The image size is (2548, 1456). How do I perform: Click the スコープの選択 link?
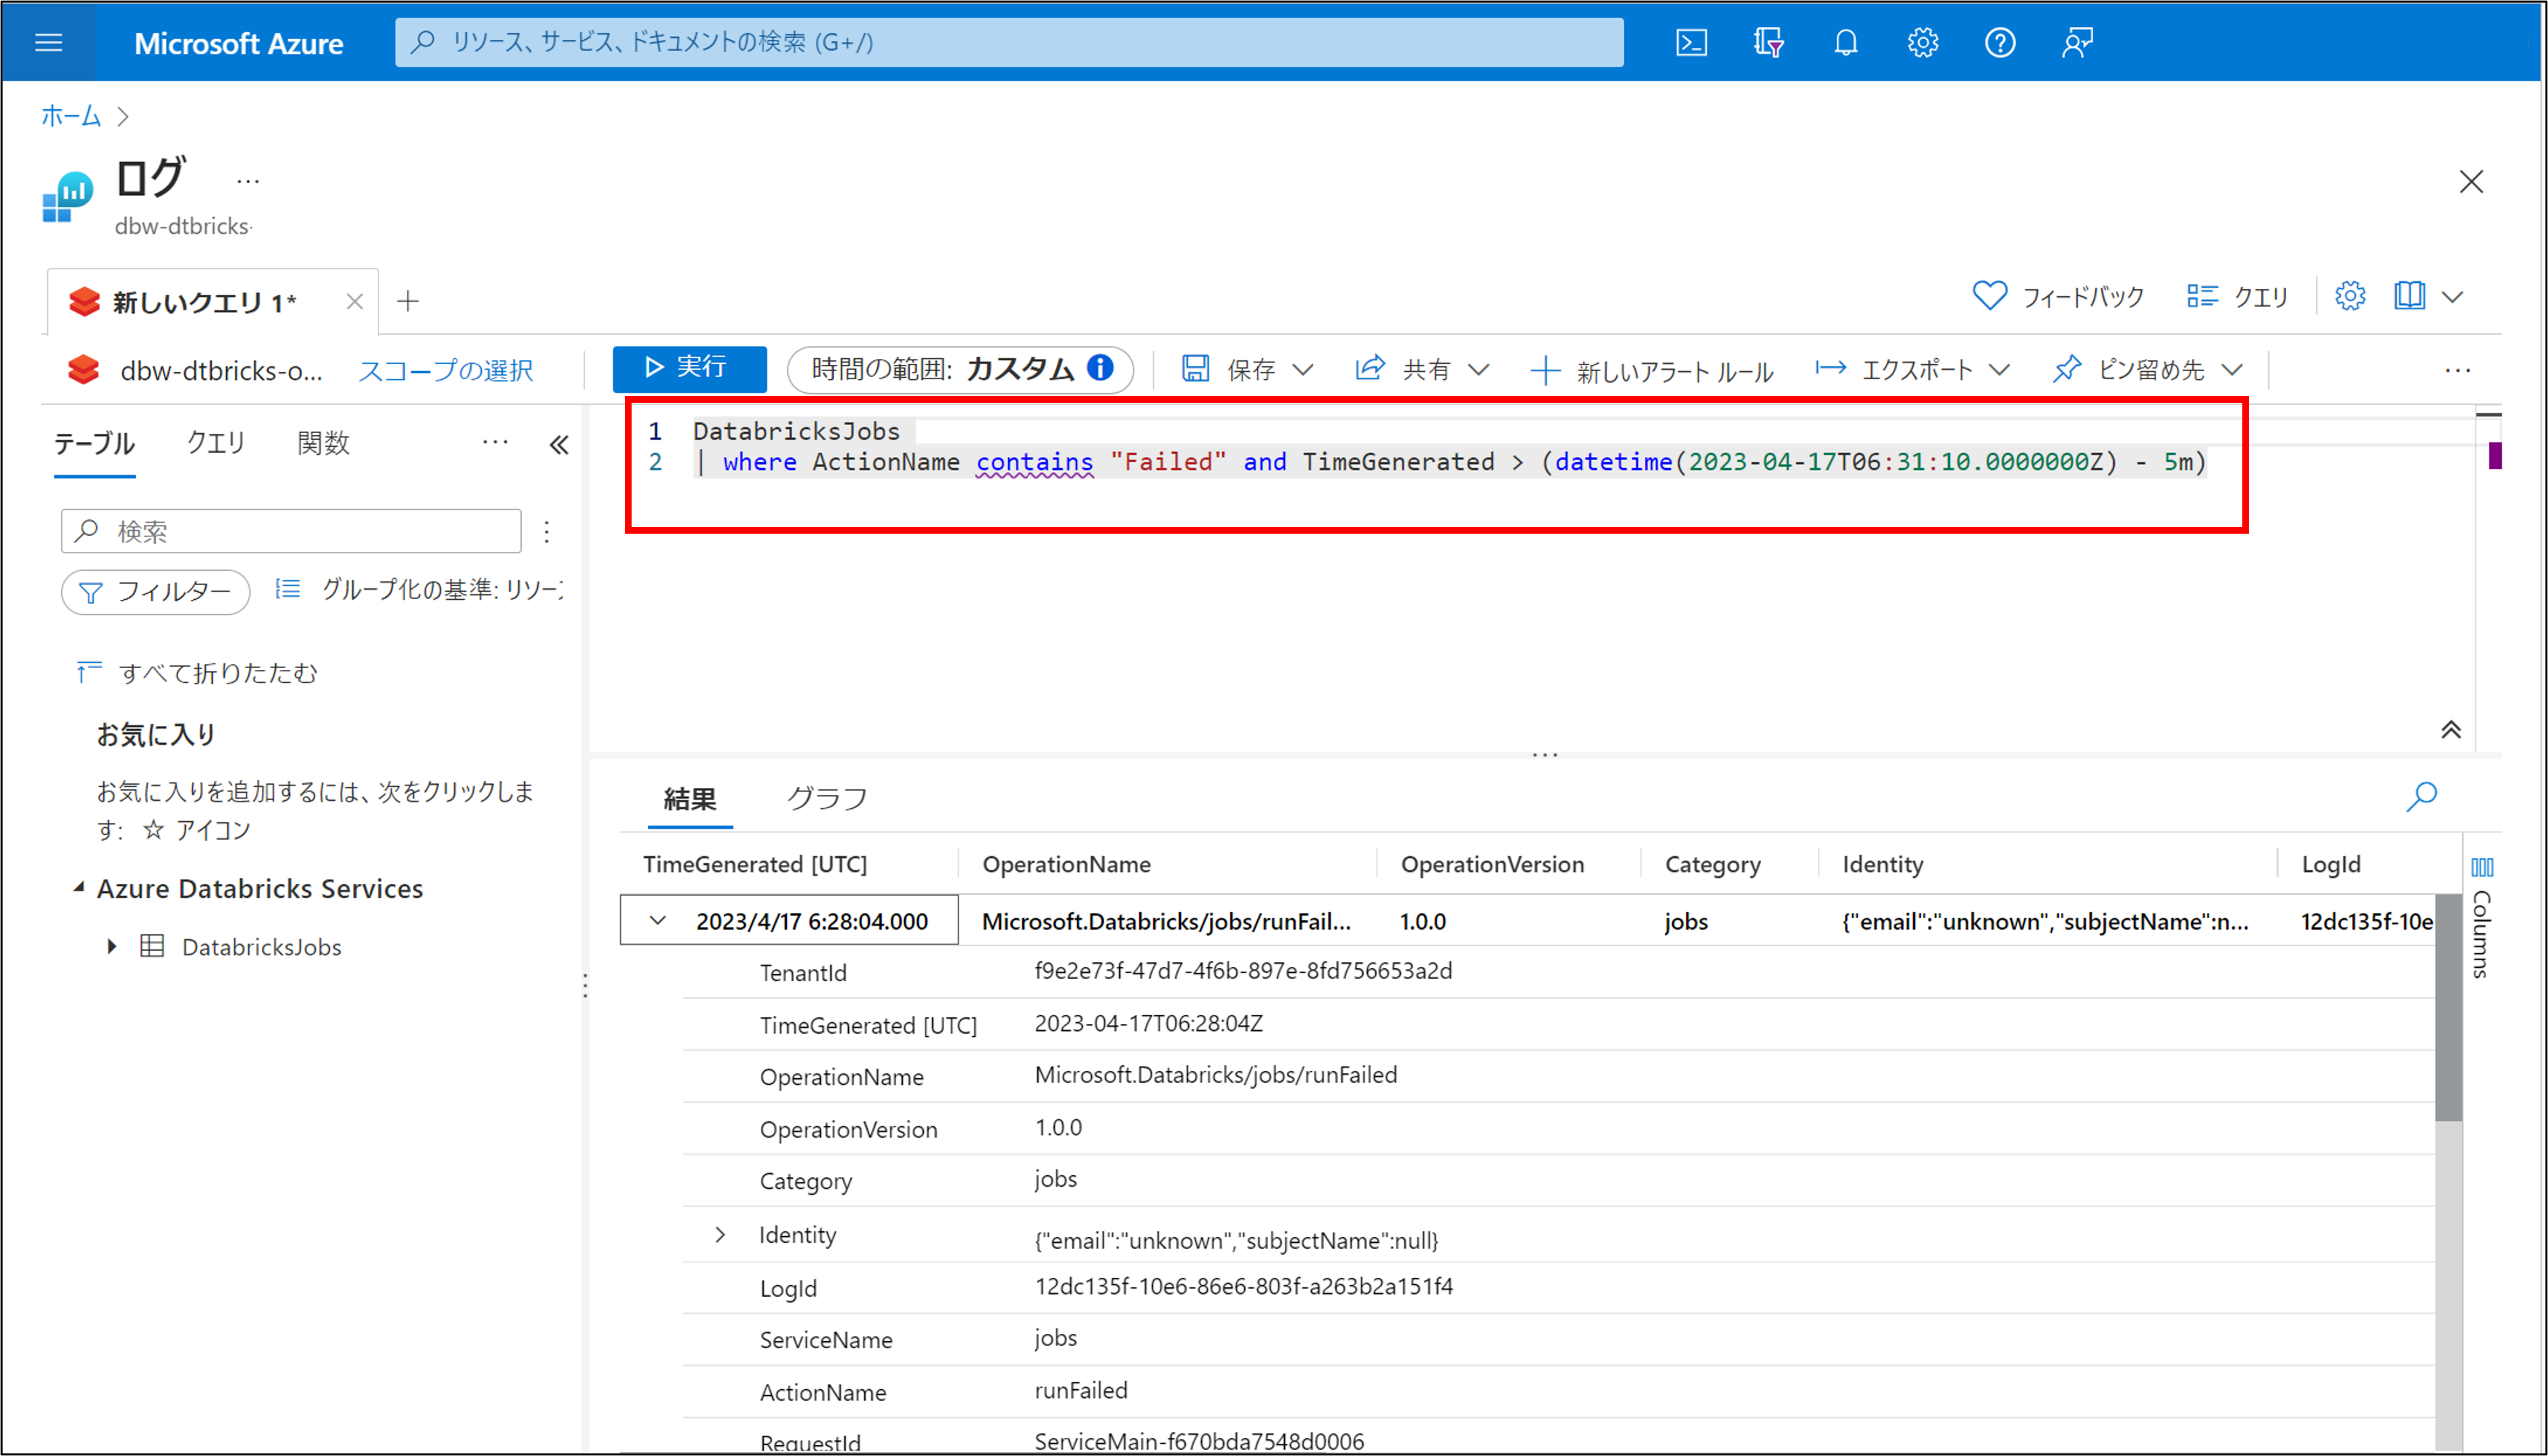tap(446, 370)
